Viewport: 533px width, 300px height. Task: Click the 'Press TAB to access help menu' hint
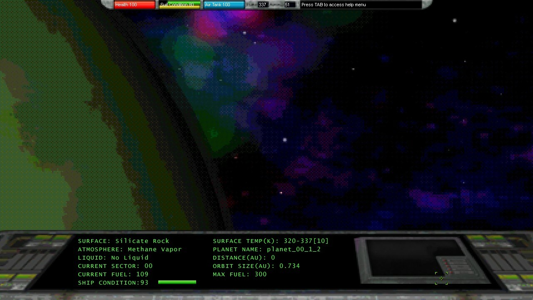click(334, 5)
